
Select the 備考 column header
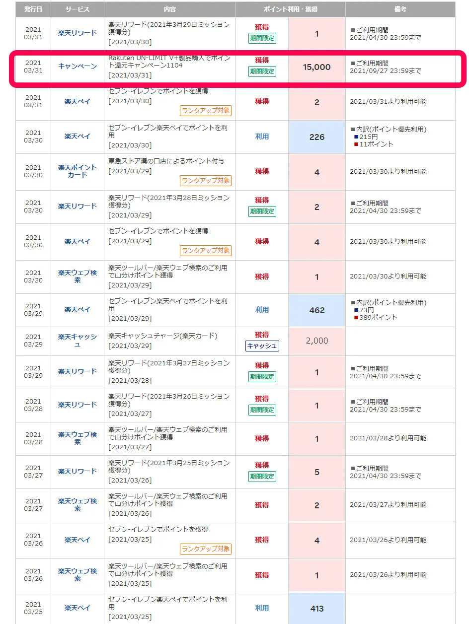tap(400, 9)
